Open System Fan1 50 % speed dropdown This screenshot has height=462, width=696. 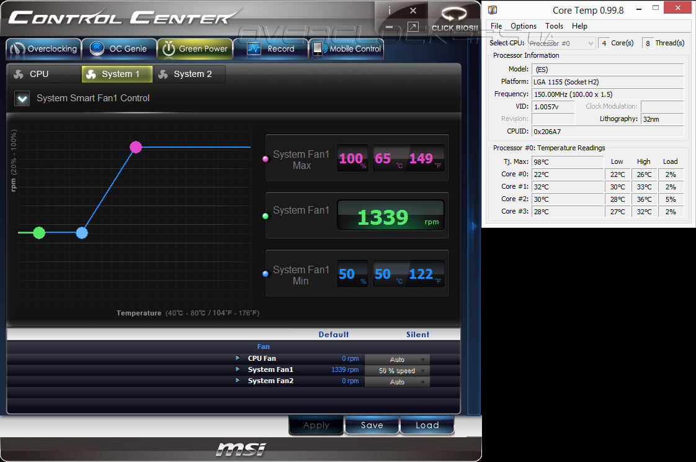click(x=397, y=371)
